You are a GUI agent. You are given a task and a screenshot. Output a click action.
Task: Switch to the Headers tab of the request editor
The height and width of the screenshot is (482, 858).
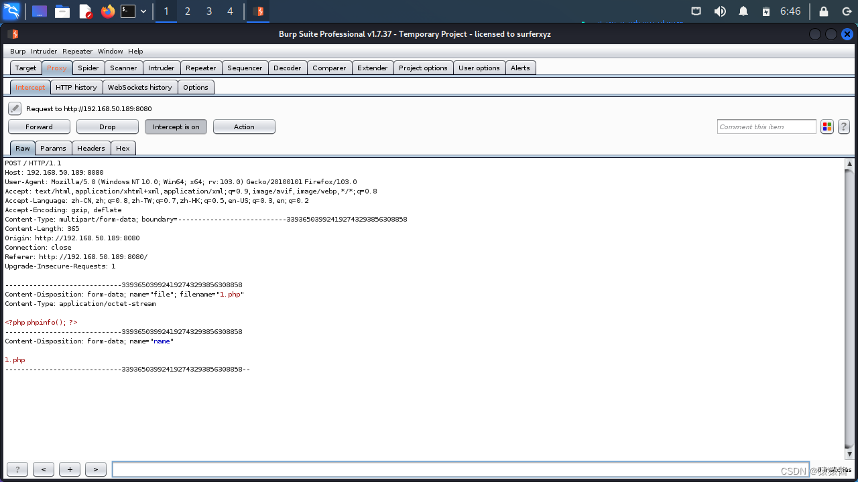point(90,148)
